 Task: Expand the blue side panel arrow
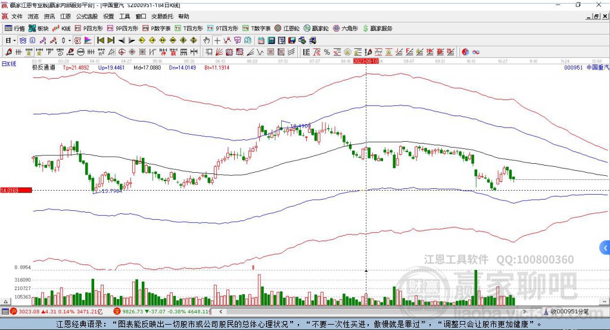[605, 248]
